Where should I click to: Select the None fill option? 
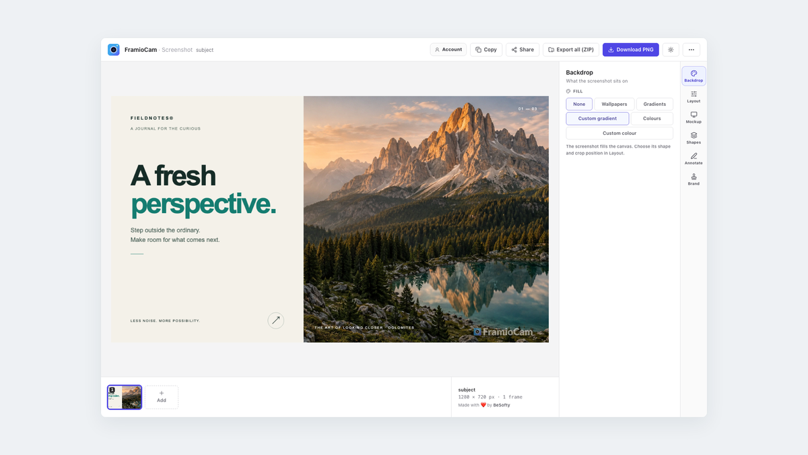(579, 104)
